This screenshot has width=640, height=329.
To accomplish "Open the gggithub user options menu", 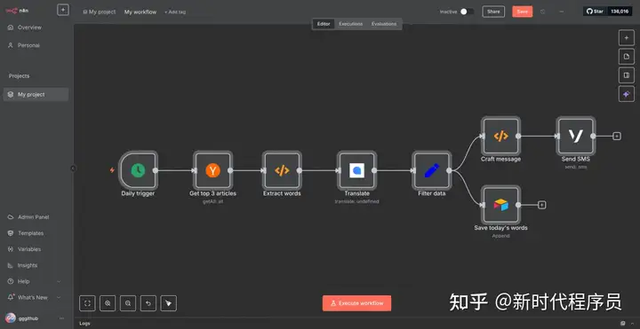I will 61,318.
